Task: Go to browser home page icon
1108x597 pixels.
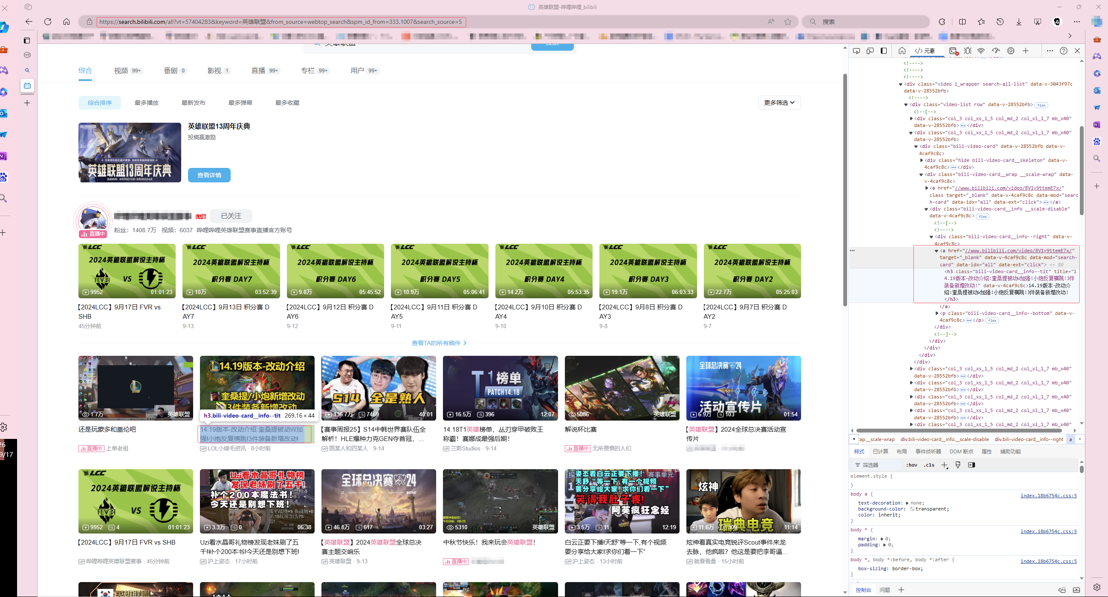Action: click(x=66, y=21)
